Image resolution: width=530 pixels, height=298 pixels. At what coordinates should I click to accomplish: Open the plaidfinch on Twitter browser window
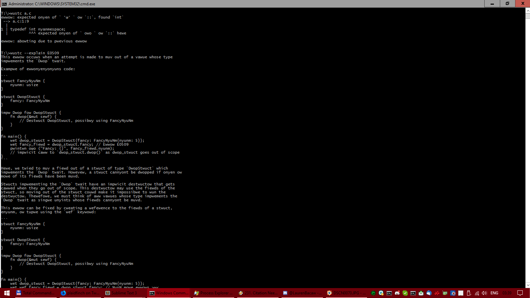[80, 293]
